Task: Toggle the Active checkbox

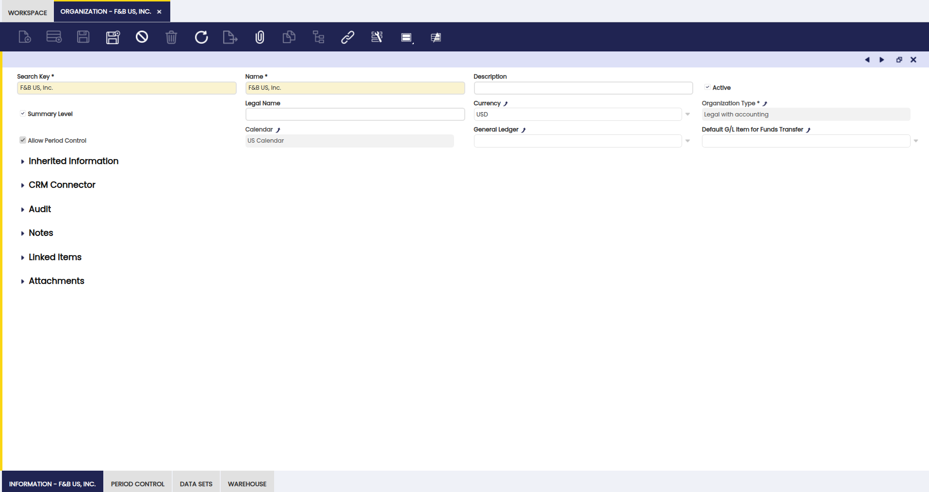Action: (x=707, y=87)
